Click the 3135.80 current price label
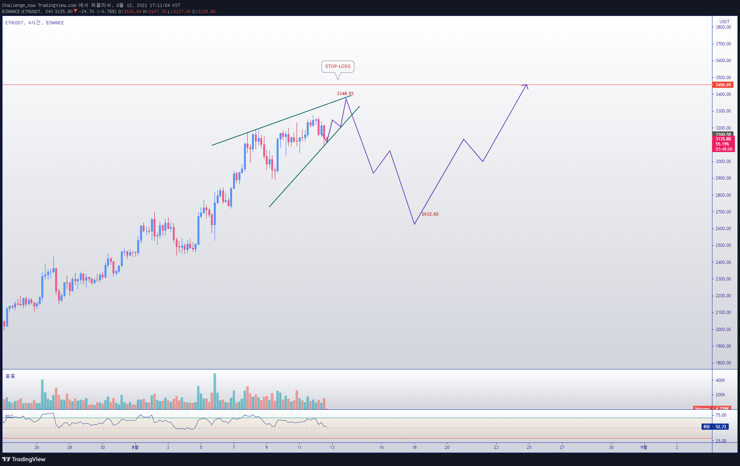740x466 pixels. [x=723, y=139]
